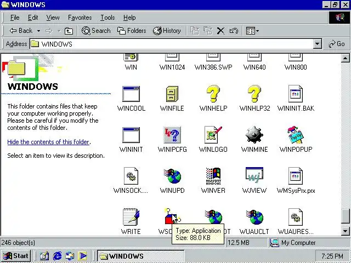Launch Internet Explorer from quick launch
351x263 pixels.
point(57,256)
